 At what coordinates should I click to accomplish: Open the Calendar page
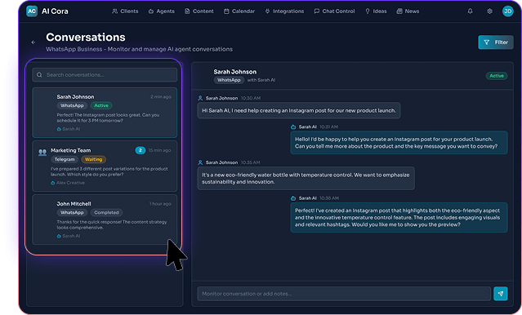click(x=239, y=11)
